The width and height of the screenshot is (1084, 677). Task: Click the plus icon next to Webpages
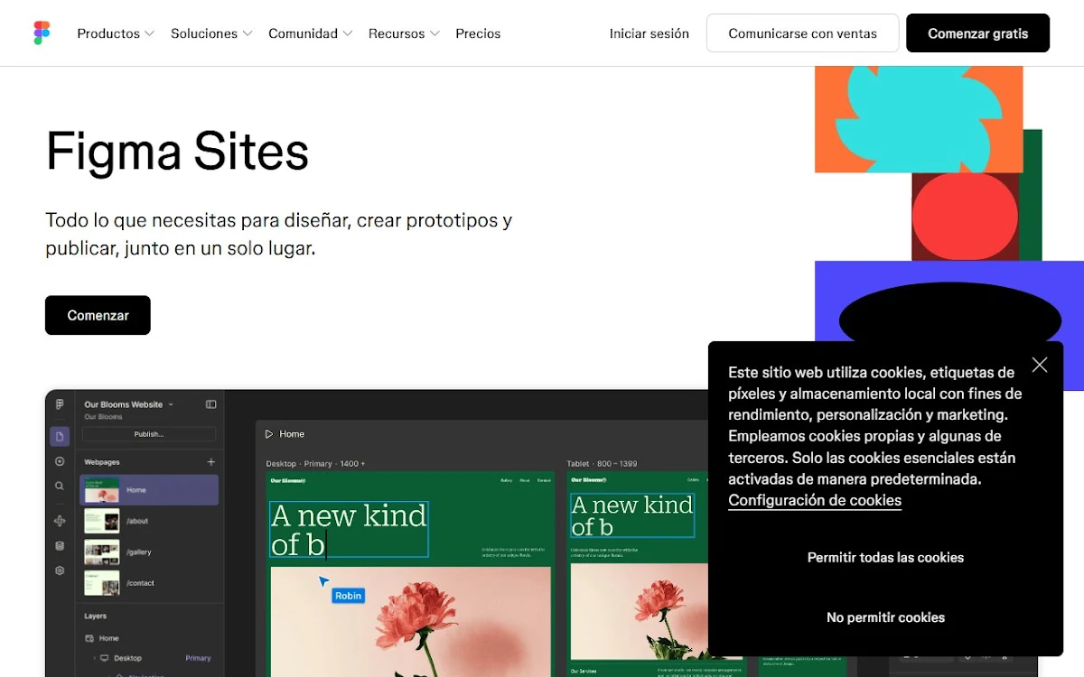click(x=211, y=462)
